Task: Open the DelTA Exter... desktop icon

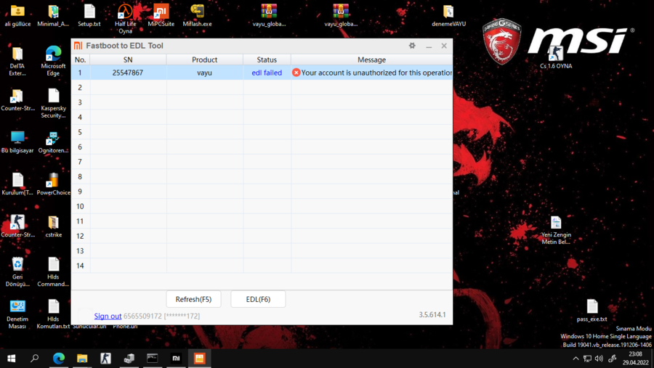Action: click(17, 61)
